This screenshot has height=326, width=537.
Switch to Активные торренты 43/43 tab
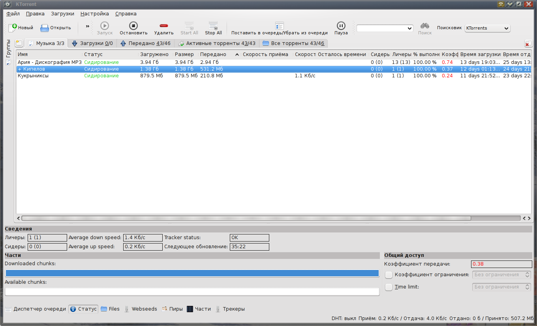216,43
